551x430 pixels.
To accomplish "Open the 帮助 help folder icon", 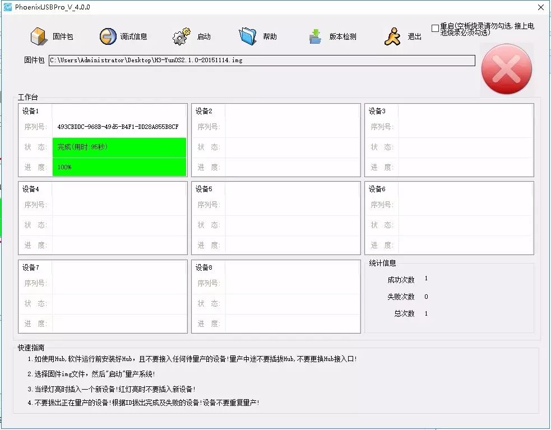I will [247, 36].
